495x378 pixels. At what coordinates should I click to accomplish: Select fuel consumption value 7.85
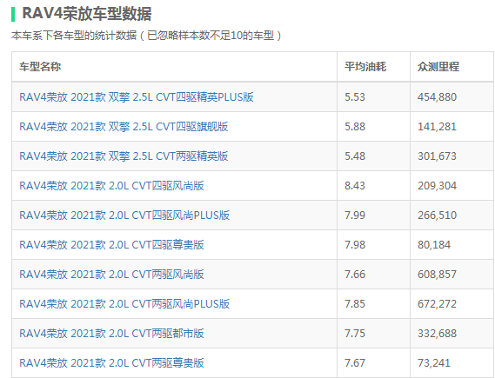[x=355, y=304]
